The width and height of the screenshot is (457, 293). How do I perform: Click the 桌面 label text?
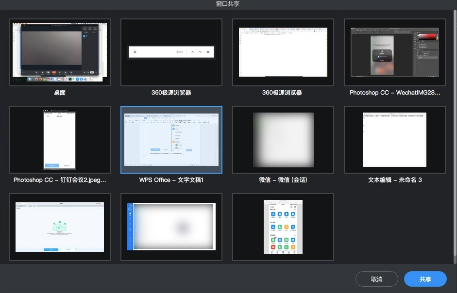[60, 93]
